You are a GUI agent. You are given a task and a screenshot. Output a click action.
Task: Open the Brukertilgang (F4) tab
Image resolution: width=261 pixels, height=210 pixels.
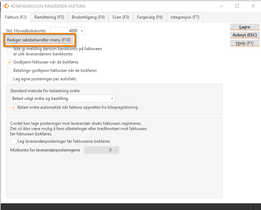88,17
